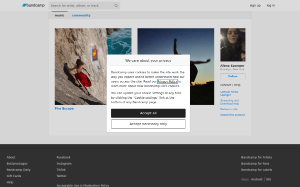300x187 pixels.
Task: Open Gift Cards footer link
Action: (x=14, y=176)
